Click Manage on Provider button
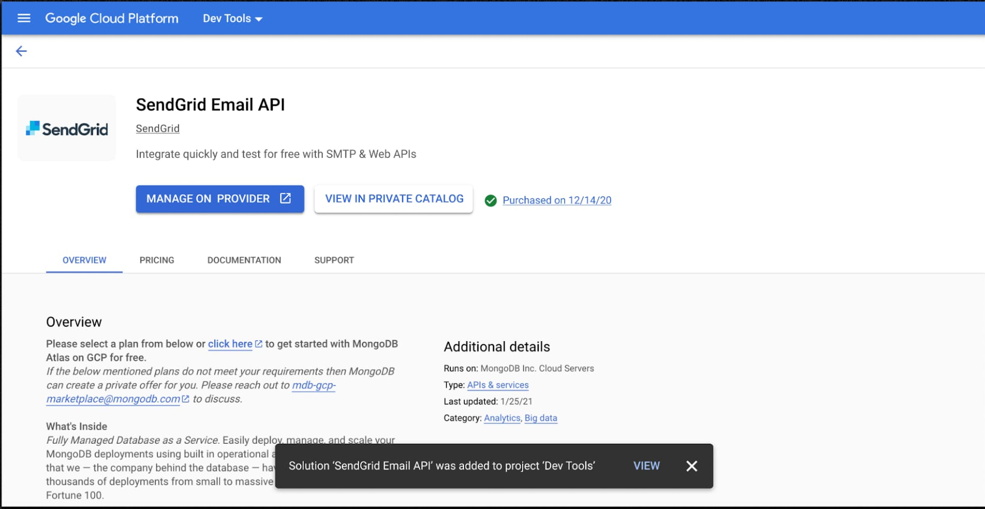The width and height of the screenshot is (985, 509). pos(220,199)
